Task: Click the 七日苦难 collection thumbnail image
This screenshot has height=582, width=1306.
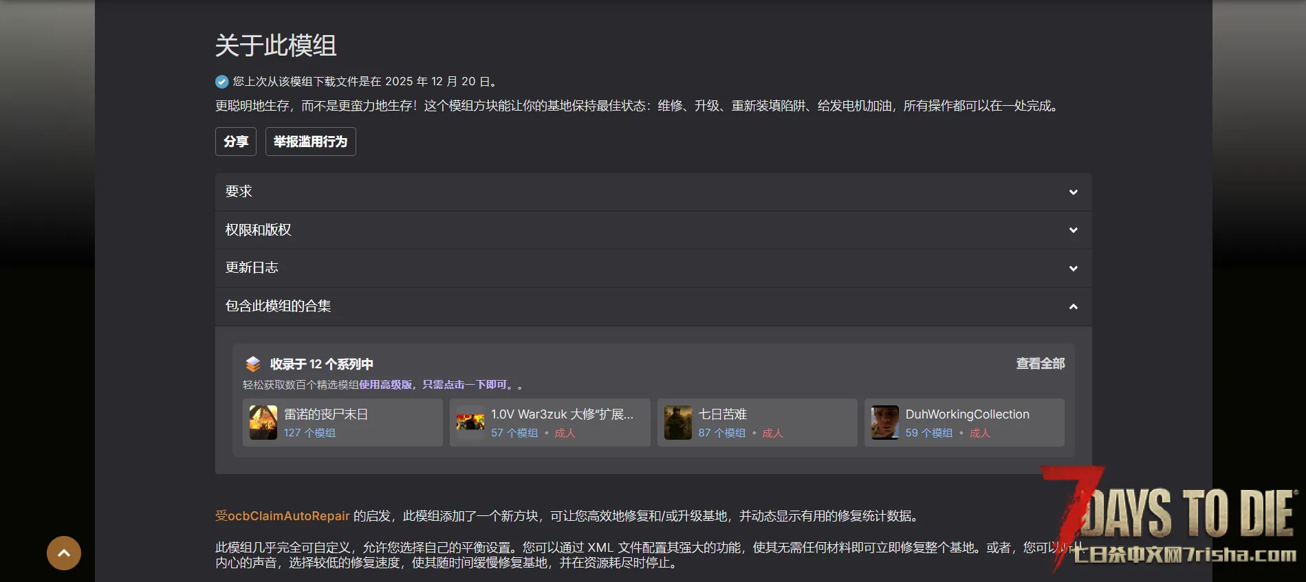Action: pos(677,422)
